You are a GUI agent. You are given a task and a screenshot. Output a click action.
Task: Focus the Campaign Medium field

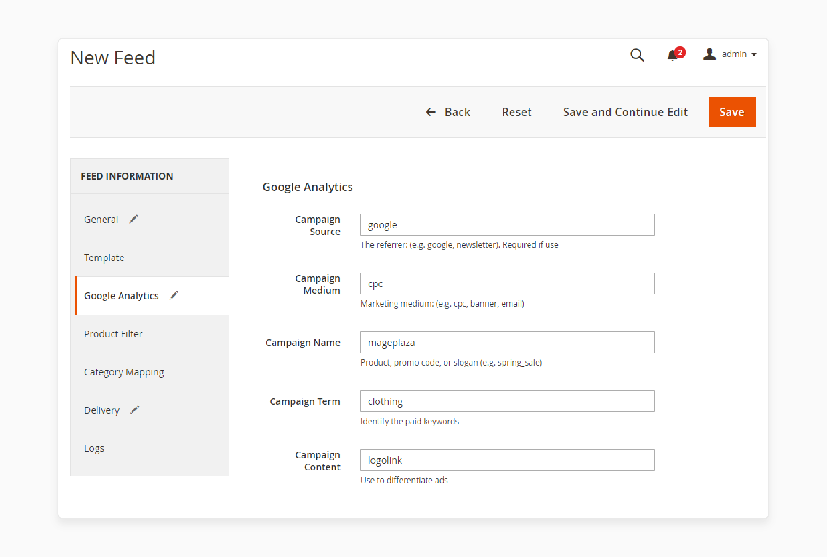click(507, 283)
